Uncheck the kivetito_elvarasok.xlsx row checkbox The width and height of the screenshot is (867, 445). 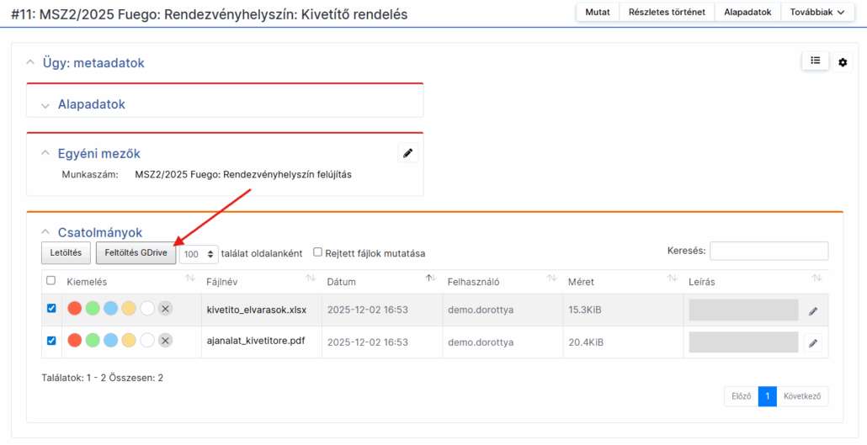click(x=51, y=309)
